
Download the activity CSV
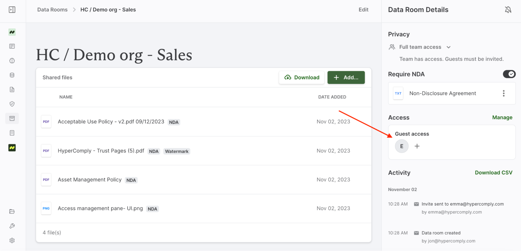point(493,173)
